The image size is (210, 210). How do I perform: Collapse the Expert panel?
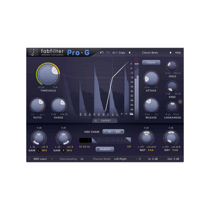(105, 120)
